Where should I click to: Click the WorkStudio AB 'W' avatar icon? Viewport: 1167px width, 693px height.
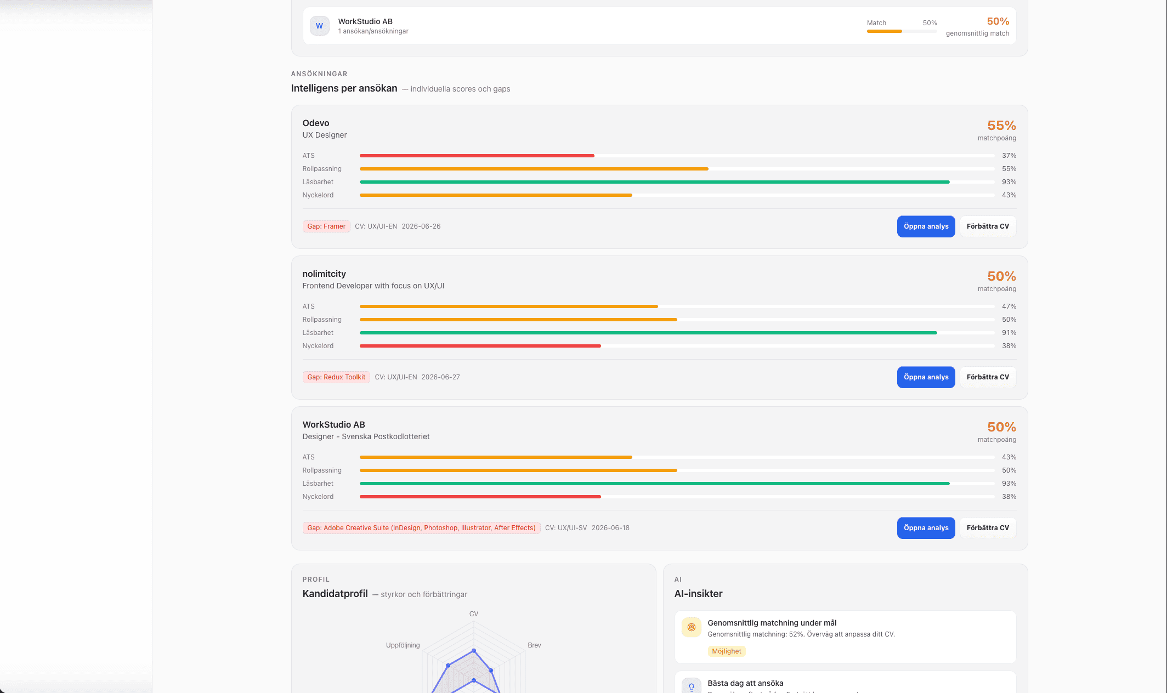(319, 26)
